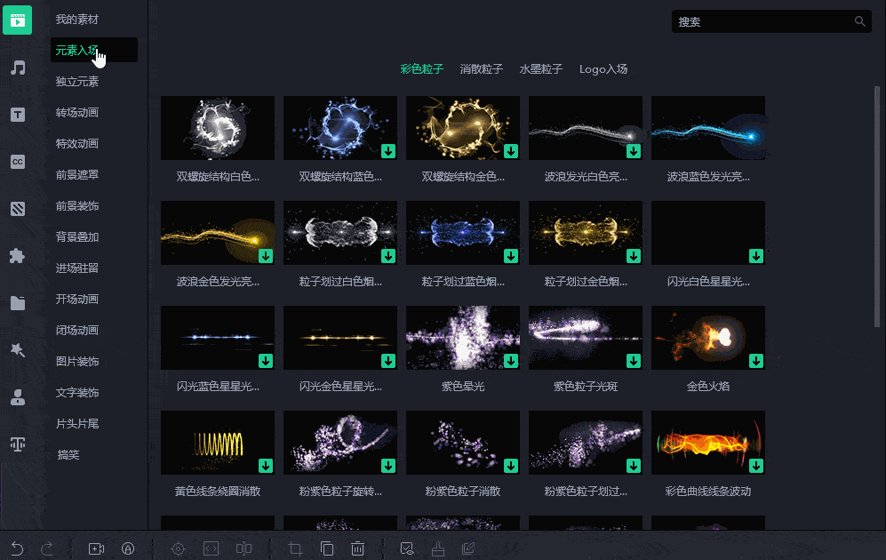Screen dimensions: 886x560
Task: Open 我的素材 category
Action: tap(77, 20)
